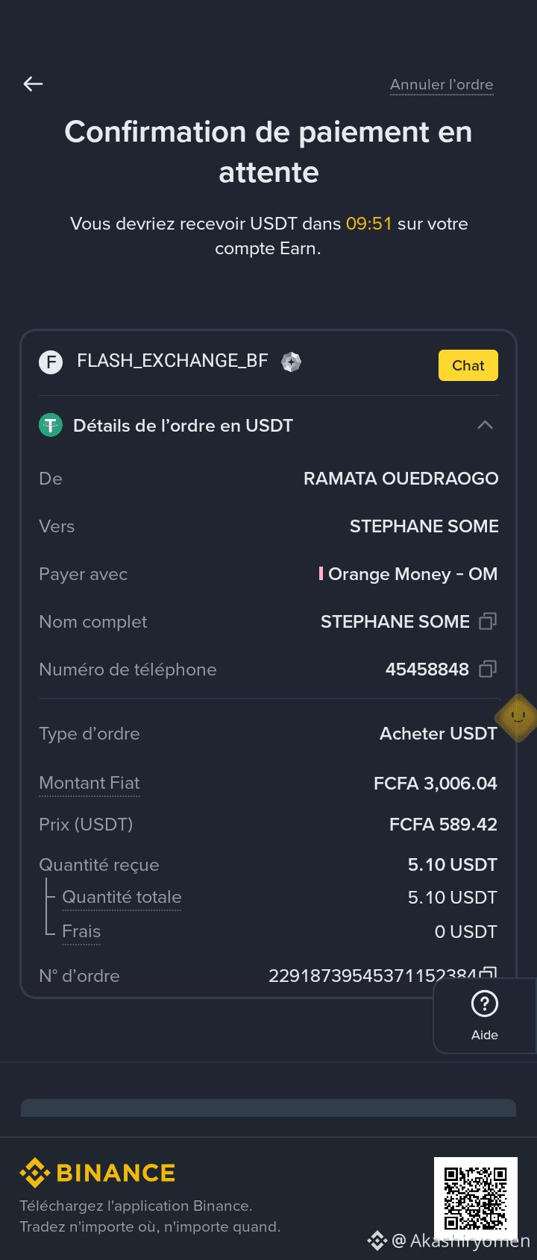Go back with the arrow icon
This screenshot has height=1260, width=537.
click(x=33, y=84)
